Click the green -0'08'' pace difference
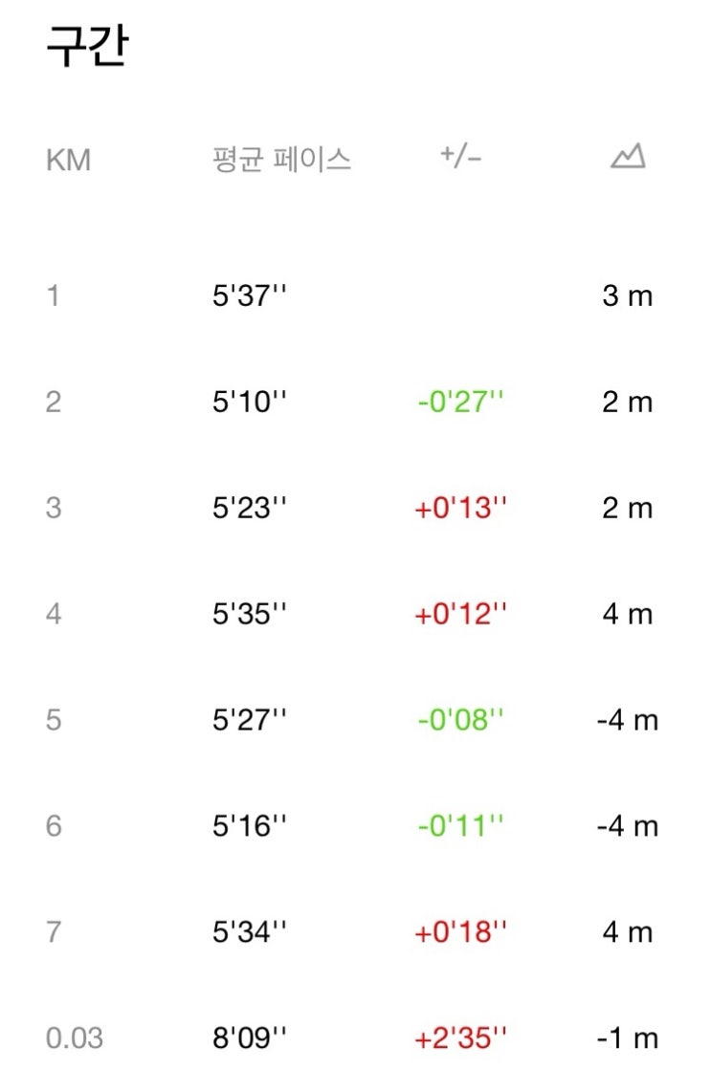The image size is (711, 1070). coord(460,720)
